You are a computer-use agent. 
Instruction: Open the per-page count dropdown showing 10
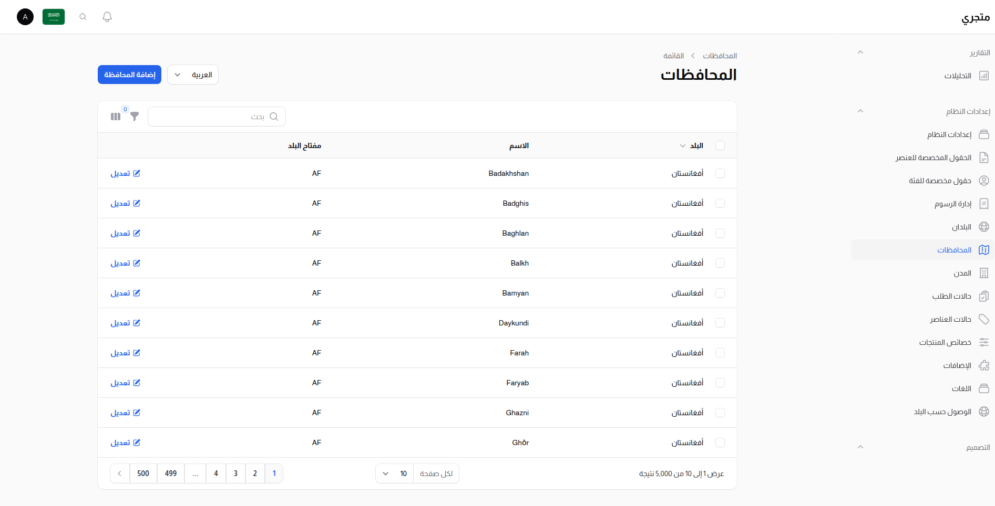394,473
